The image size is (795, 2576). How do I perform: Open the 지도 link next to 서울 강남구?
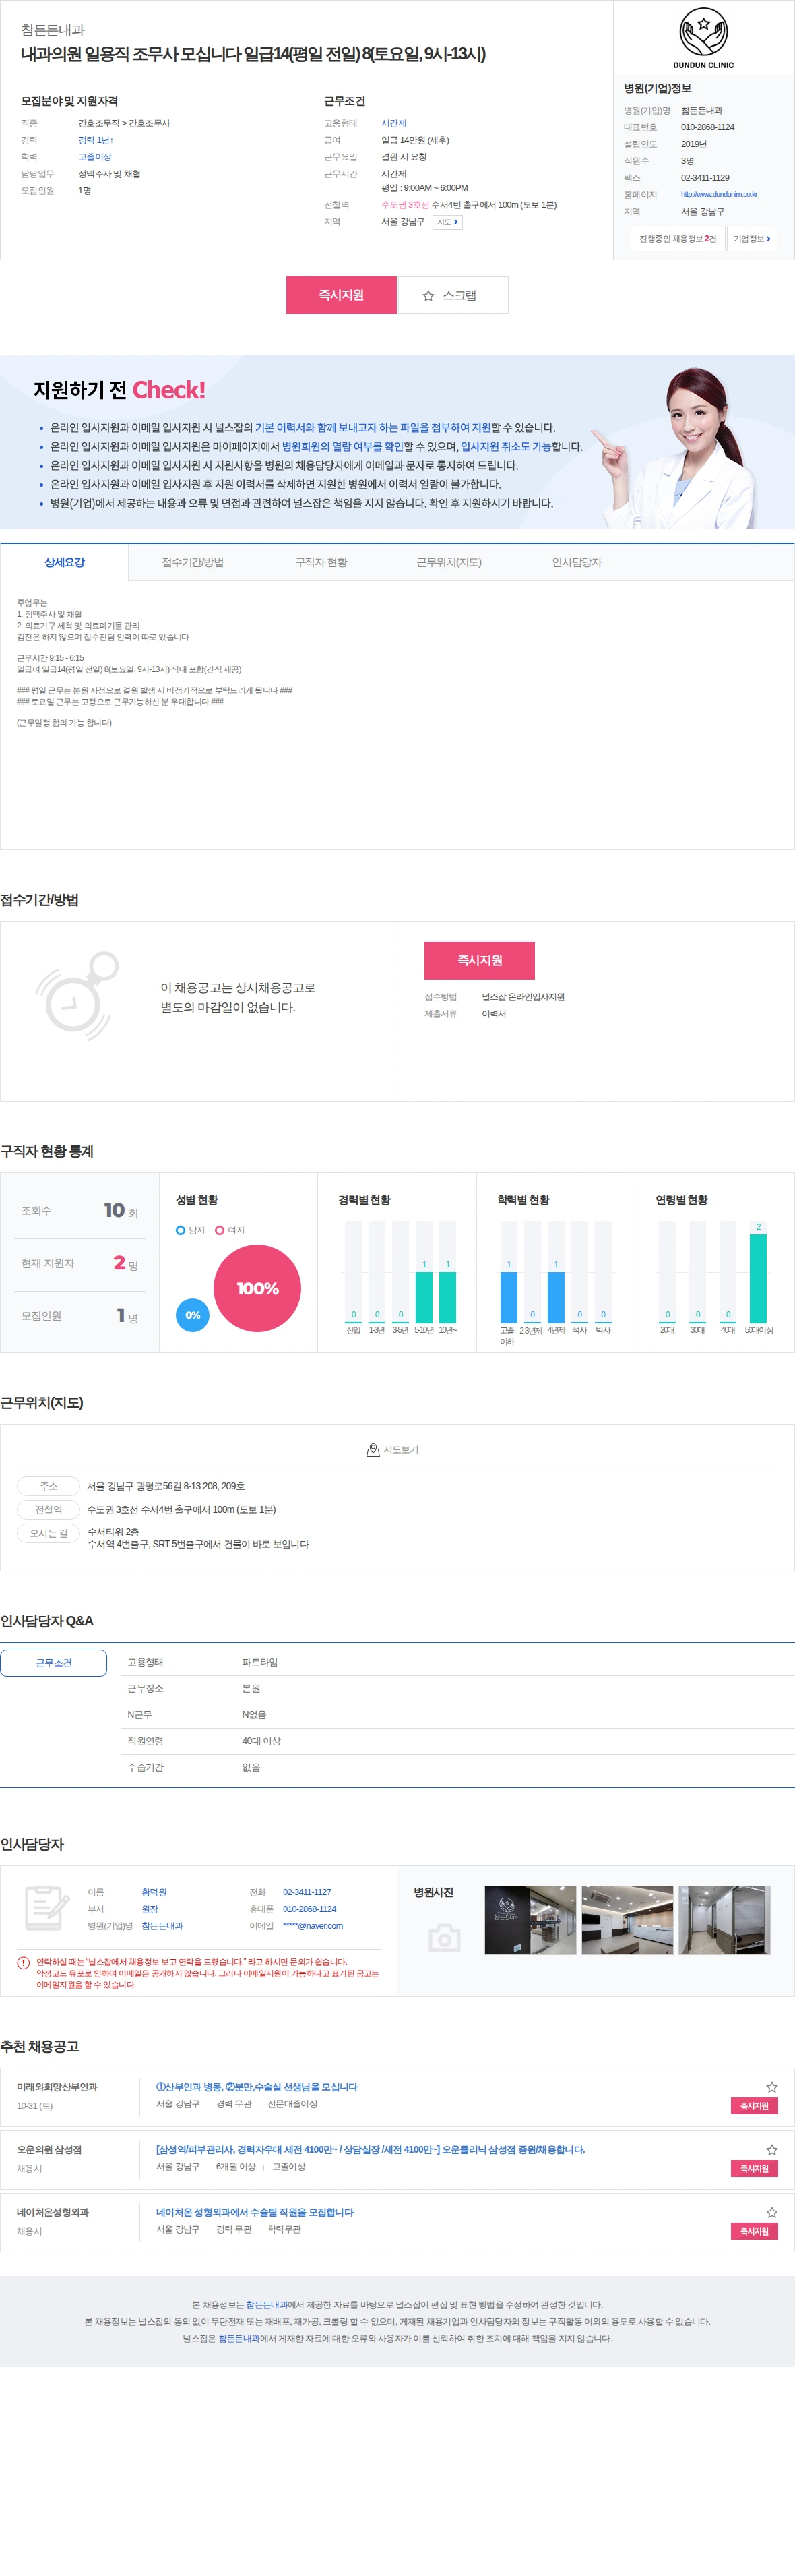point(447,222)
